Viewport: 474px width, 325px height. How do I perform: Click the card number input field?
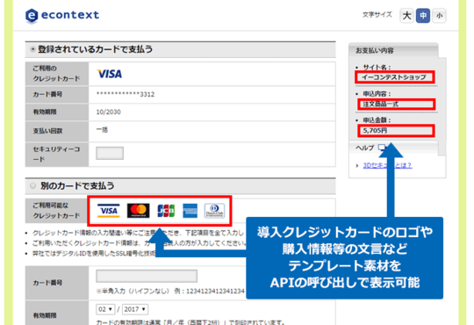tap(147, 276)
